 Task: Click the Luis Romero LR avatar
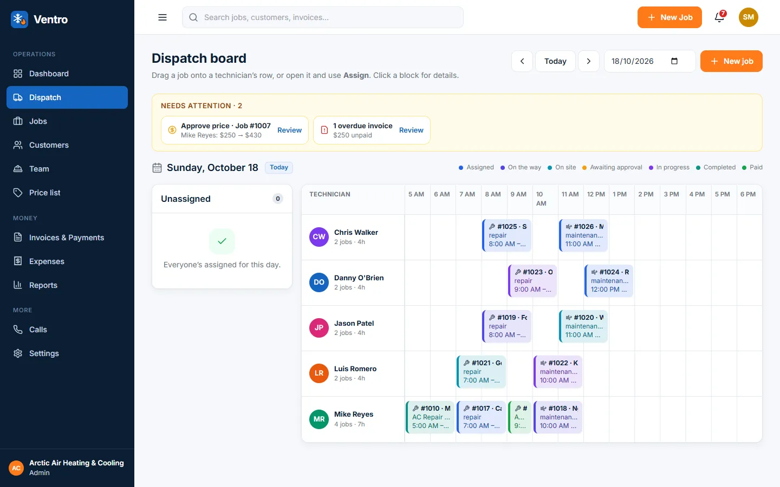[x=319, y=373]
